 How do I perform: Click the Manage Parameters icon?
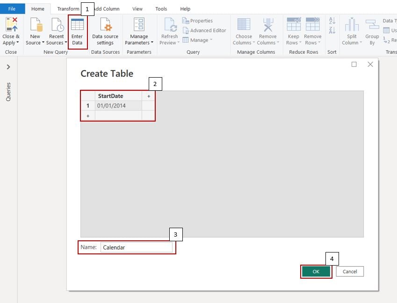(138, 29)
